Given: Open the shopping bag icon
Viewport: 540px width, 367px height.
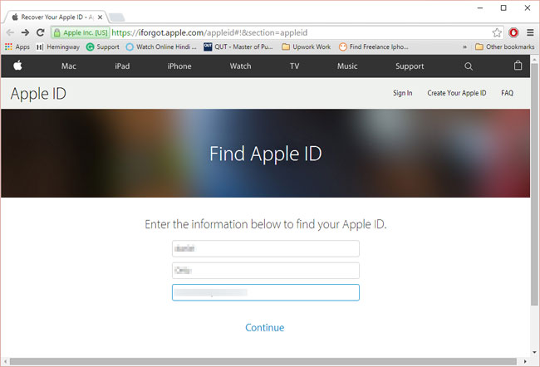Looking at the screenshot, I should [518, 66].
